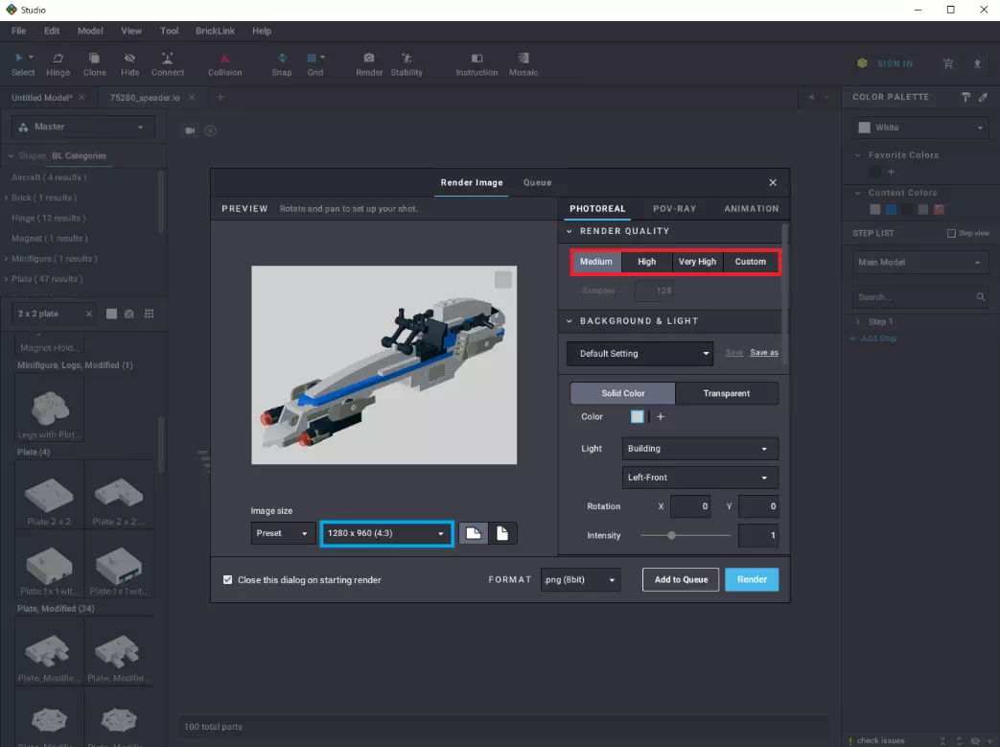Choose the Connect tool

pyautogui.click(x=168, y=64)
